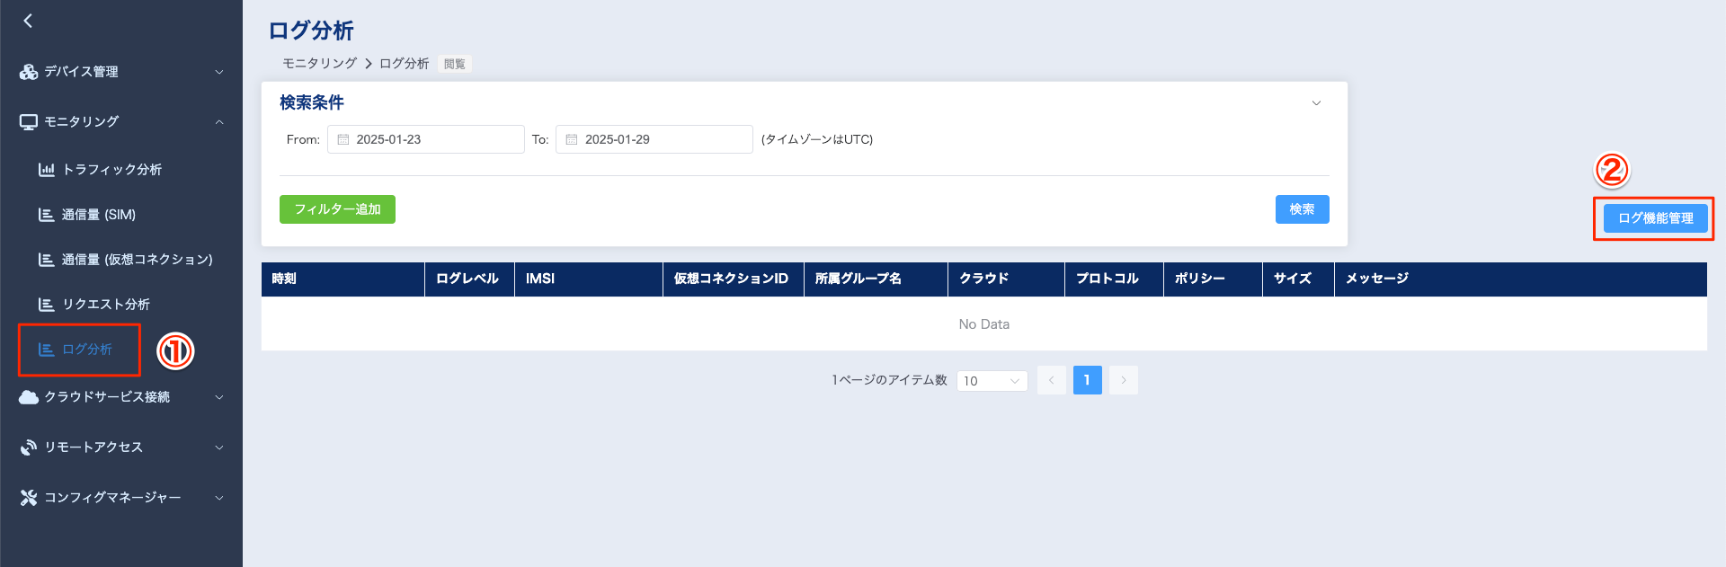The height and width of the screenshot is (567, 1726).
Task: Go to previous page arrow
Action: click(x=1051, y=380)
